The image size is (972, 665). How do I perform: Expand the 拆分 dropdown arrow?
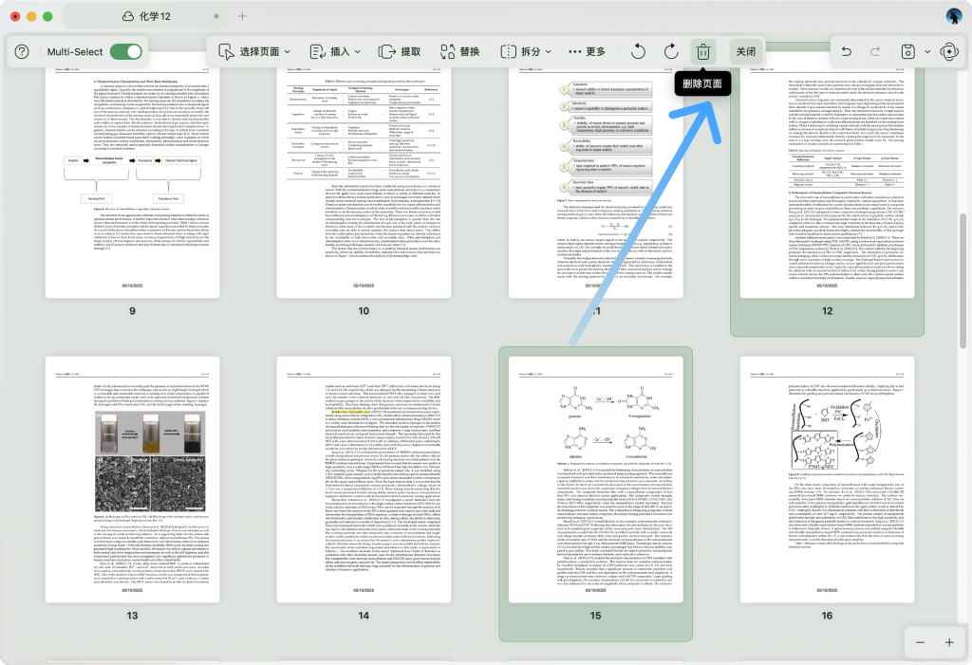(x=548, y=51)
